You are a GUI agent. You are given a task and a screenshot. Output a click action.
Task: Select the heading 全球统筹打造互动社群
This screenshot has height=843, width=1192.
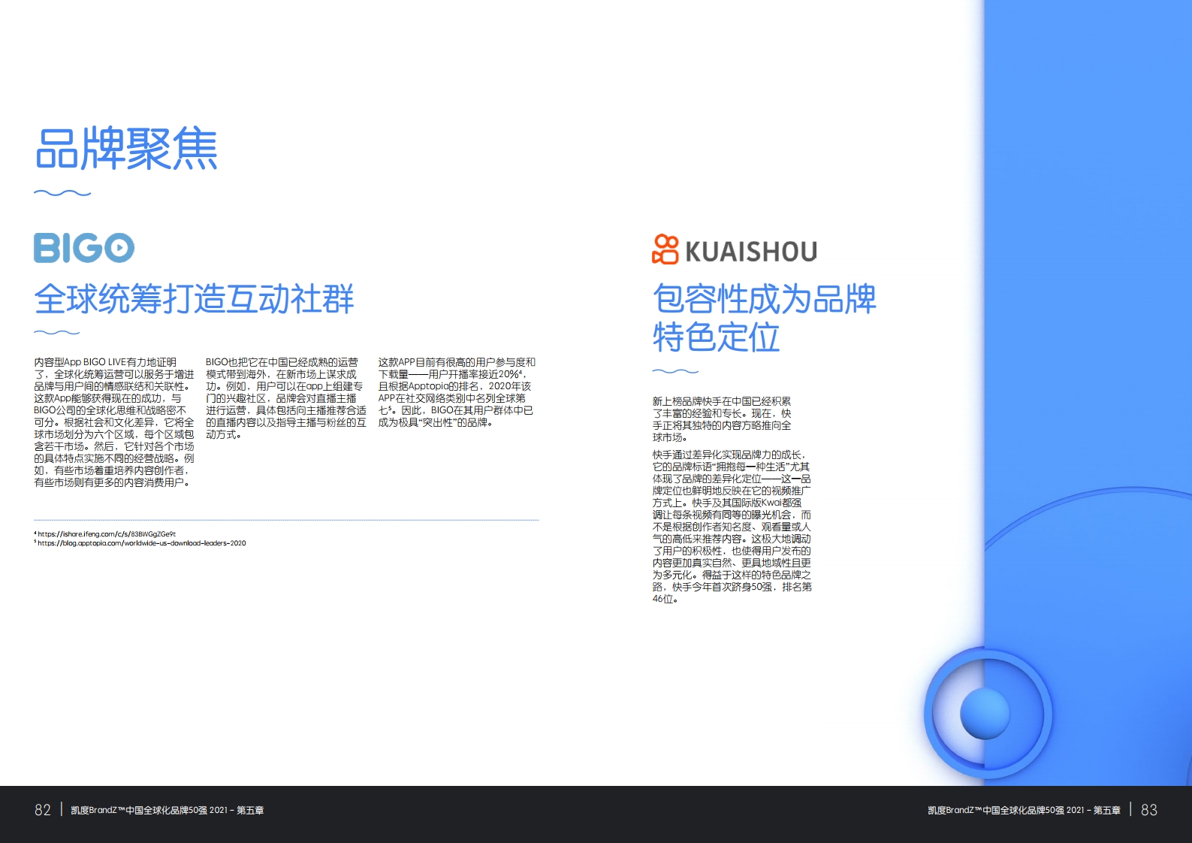[x=194, y=299]
